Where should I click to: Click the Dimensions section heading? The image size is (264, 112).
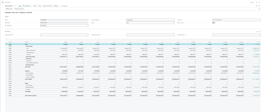7,32
